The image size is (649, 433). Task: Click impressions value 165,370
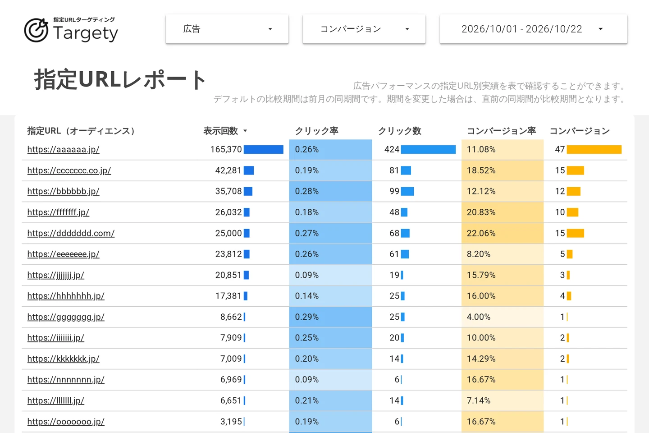(226, 149)
